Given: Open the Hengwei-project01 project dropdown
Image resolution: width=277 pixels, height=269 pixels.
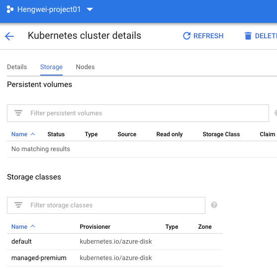Looking at the screenshot, I should click(90, 9).
